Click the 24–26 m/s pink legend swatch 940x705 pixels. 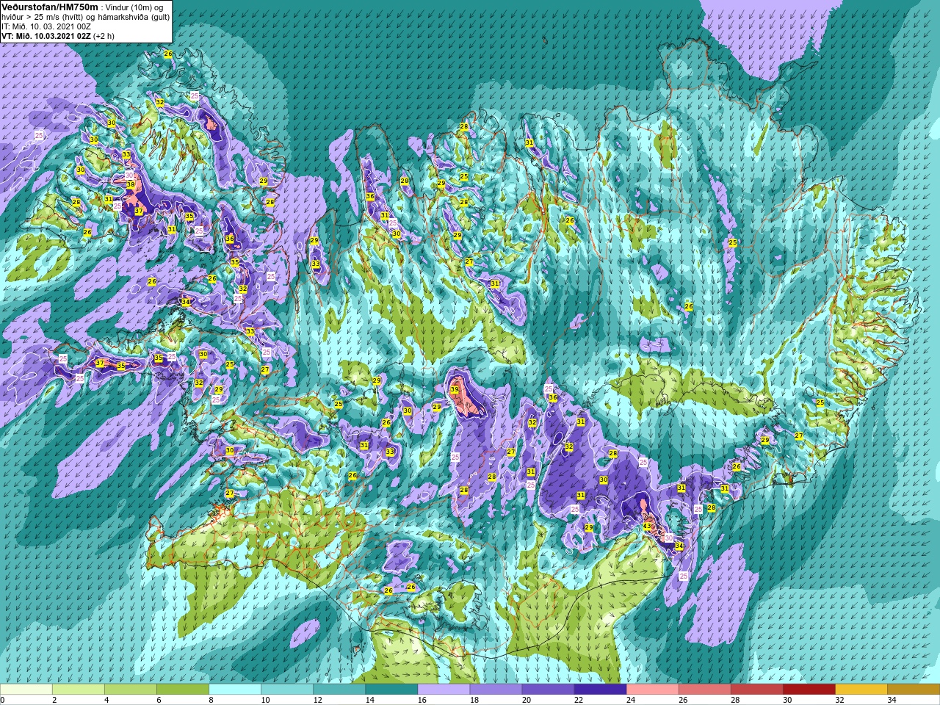(x=652, y=690)
